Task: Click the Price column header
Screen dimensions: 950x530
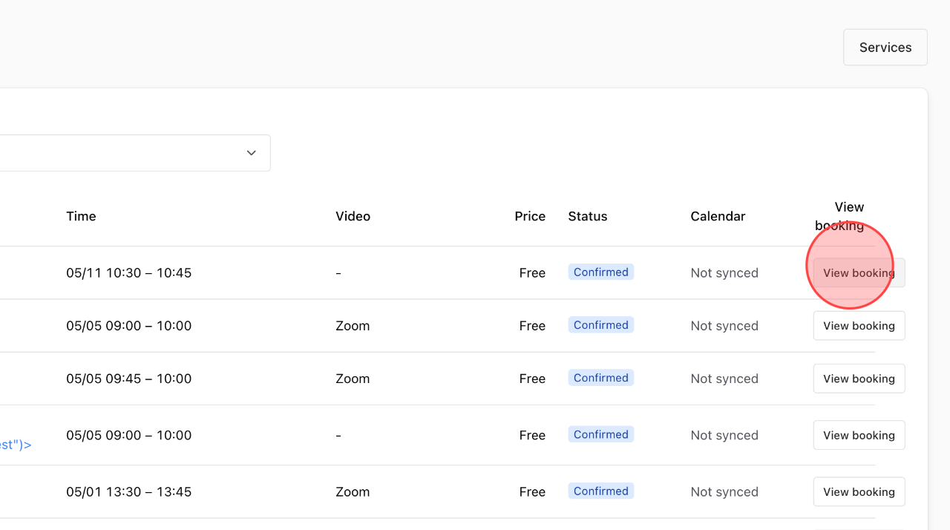Action: [x=530, y=216]
